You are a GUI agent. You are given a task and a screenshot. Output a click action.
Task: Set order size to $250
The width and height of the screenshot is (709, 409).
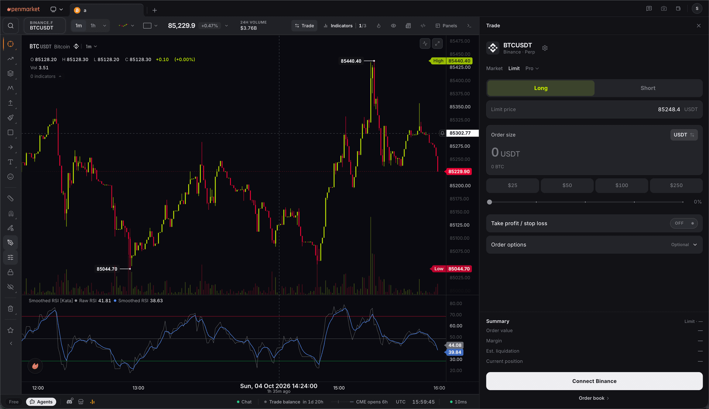pos(676,185)
